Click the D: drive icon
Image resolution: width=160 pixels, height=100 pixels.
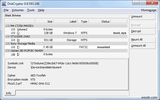(13, 40)
